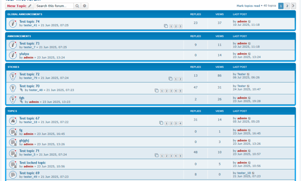This screenshot has width=301, height=181.
Task: Click the hot topic flame icon for Test topic 67
Action: coord(13,121)
